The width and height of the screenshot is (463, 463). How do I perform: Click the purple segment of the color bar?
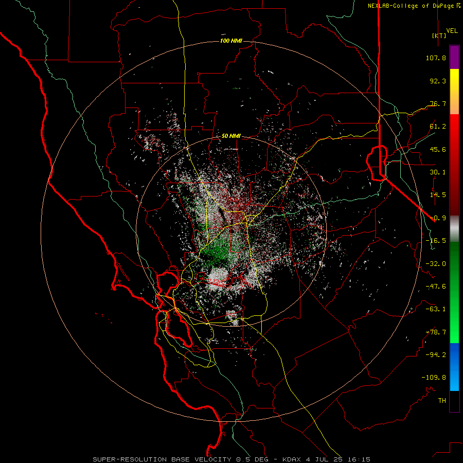click(x=454, y=57)
